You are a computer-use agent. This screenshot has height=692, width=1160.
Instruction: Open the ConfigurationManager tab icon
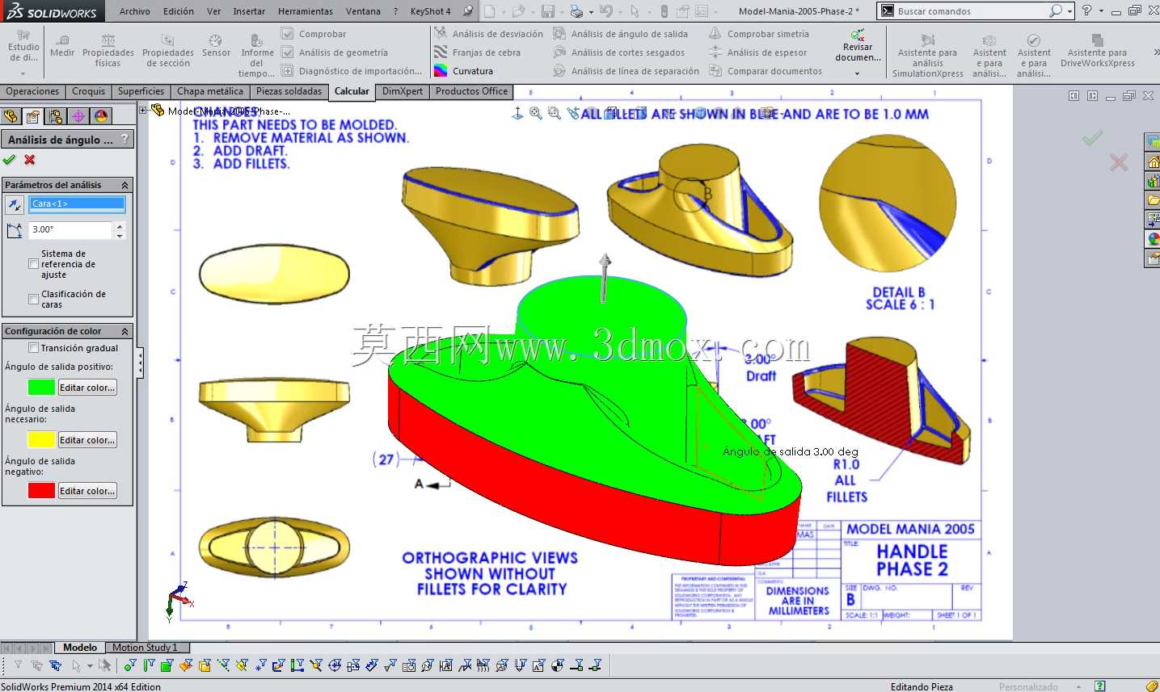pos(56,116)
